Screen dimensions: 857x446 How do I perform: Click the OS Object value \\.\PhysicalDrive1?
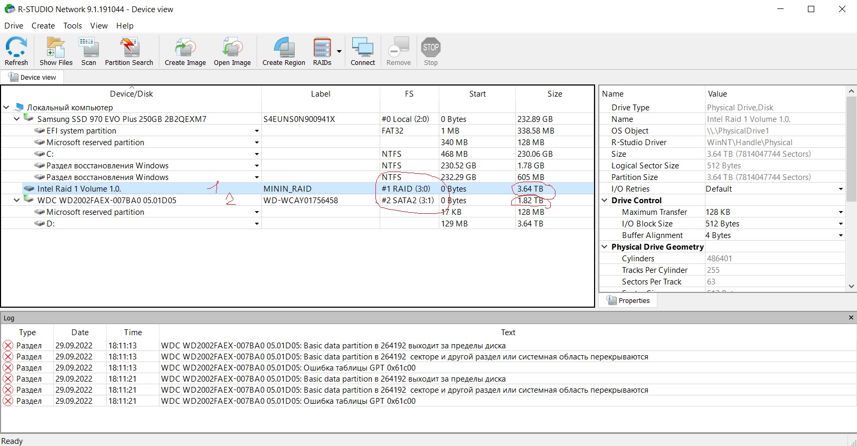(738, 130)
